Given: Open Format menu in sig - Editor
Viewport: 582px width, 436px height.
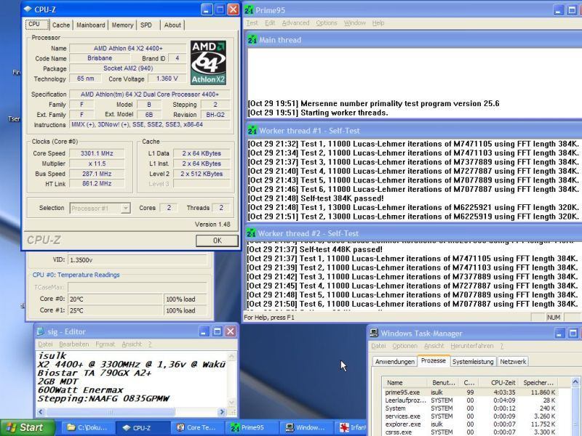Looking at the screenshot, I should pyautogui.click(x=105, y=344).
